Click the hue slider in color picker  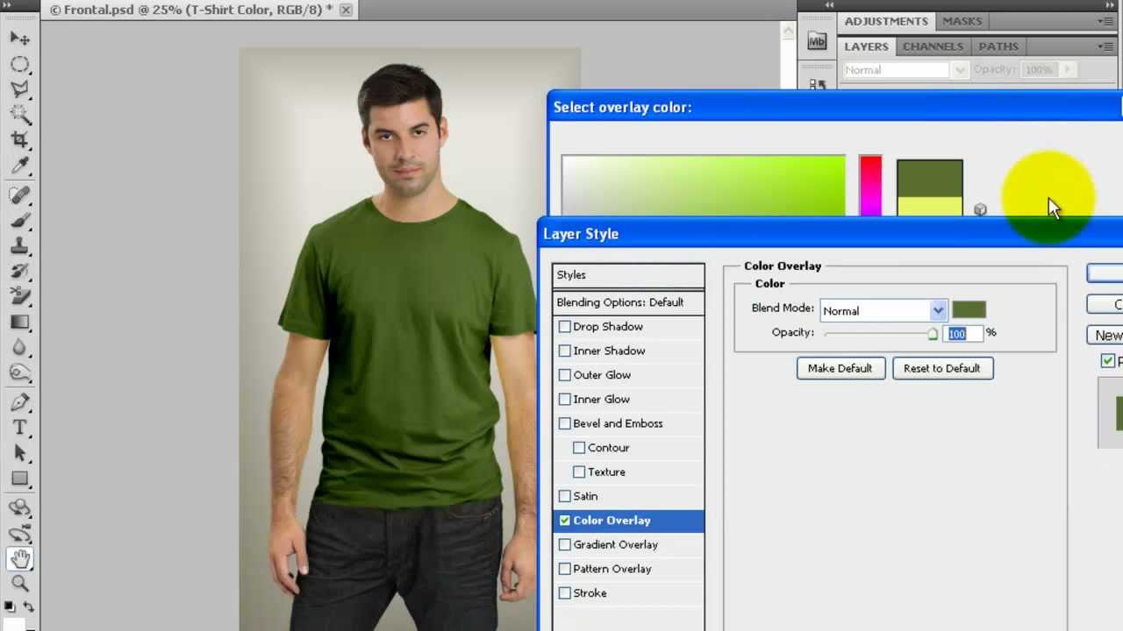pos(870,186)
